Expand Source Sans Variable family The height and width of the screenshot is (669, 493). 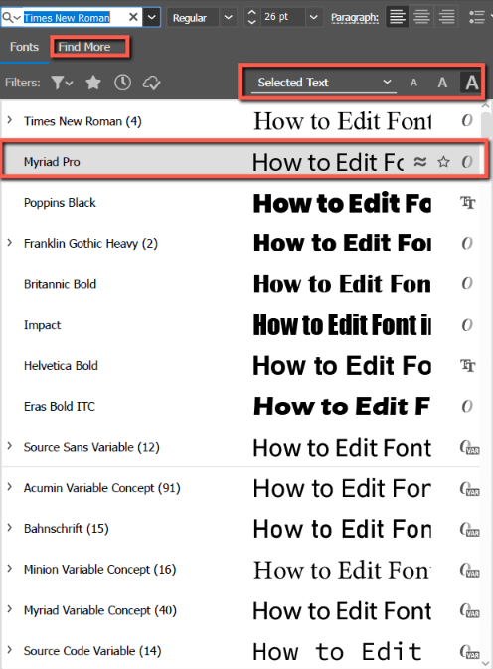click(9, 446)
